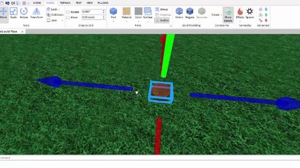Select the Rotate tool
The image size is (300, 168).
click(x=24, y=14)
